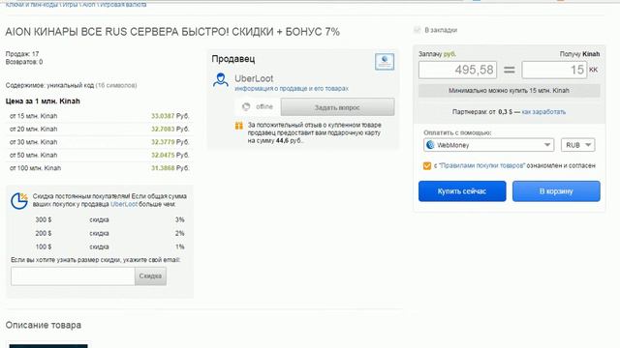The height and width of the screenshot is (348, 620).
Task: Click the "Скидка" button
Action: [150, 275]
